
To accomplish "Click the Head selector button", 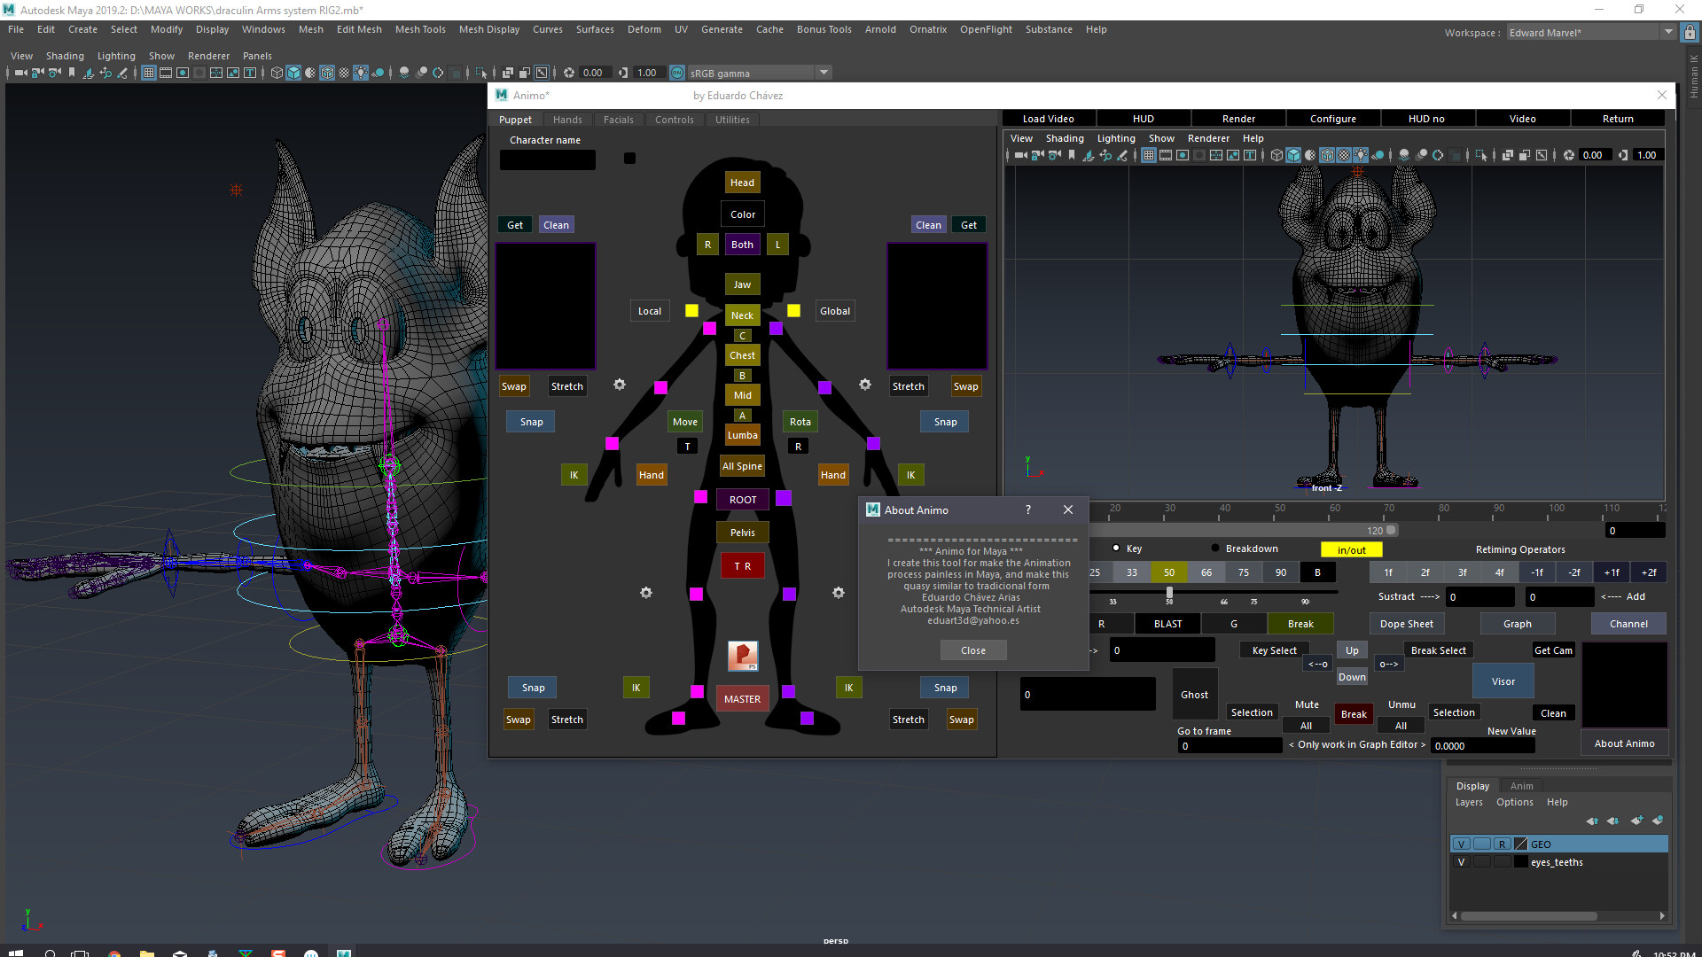I will 742,183.
